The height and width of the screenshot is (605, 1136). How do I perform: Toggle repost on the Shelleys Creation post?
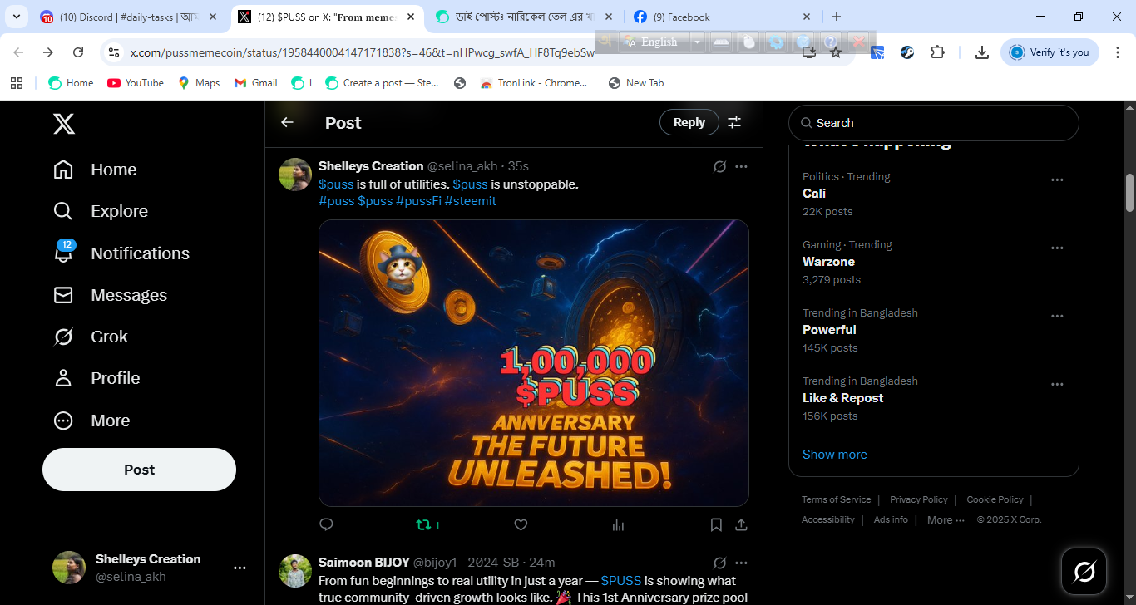click(x=427, y=524)
